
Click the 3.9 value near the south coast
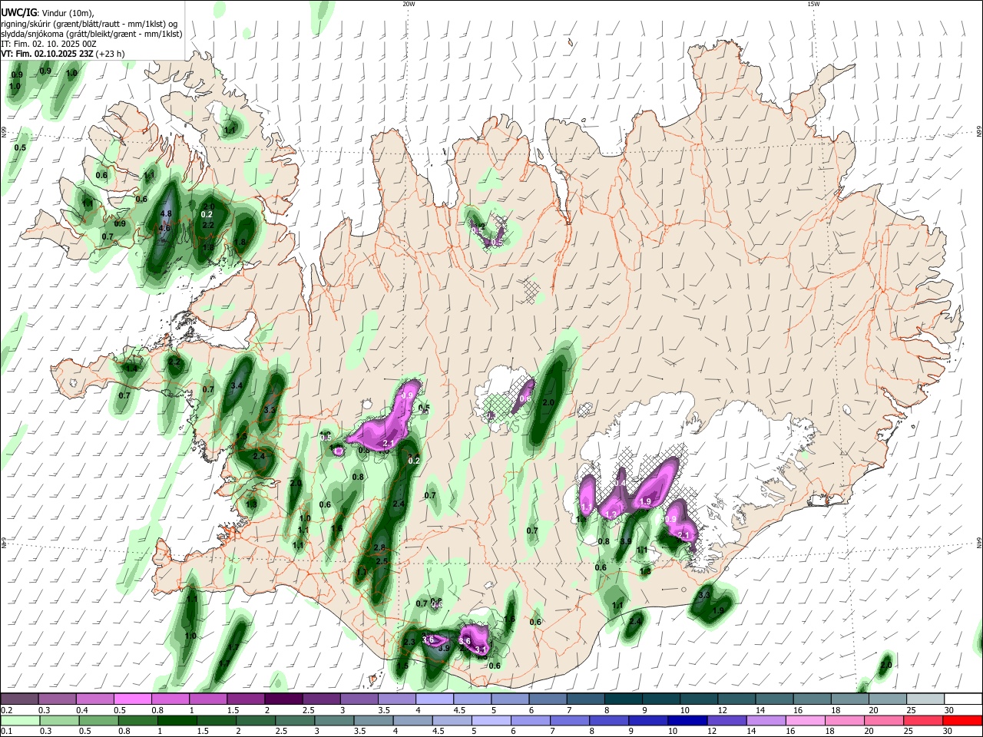coord(443,648)
